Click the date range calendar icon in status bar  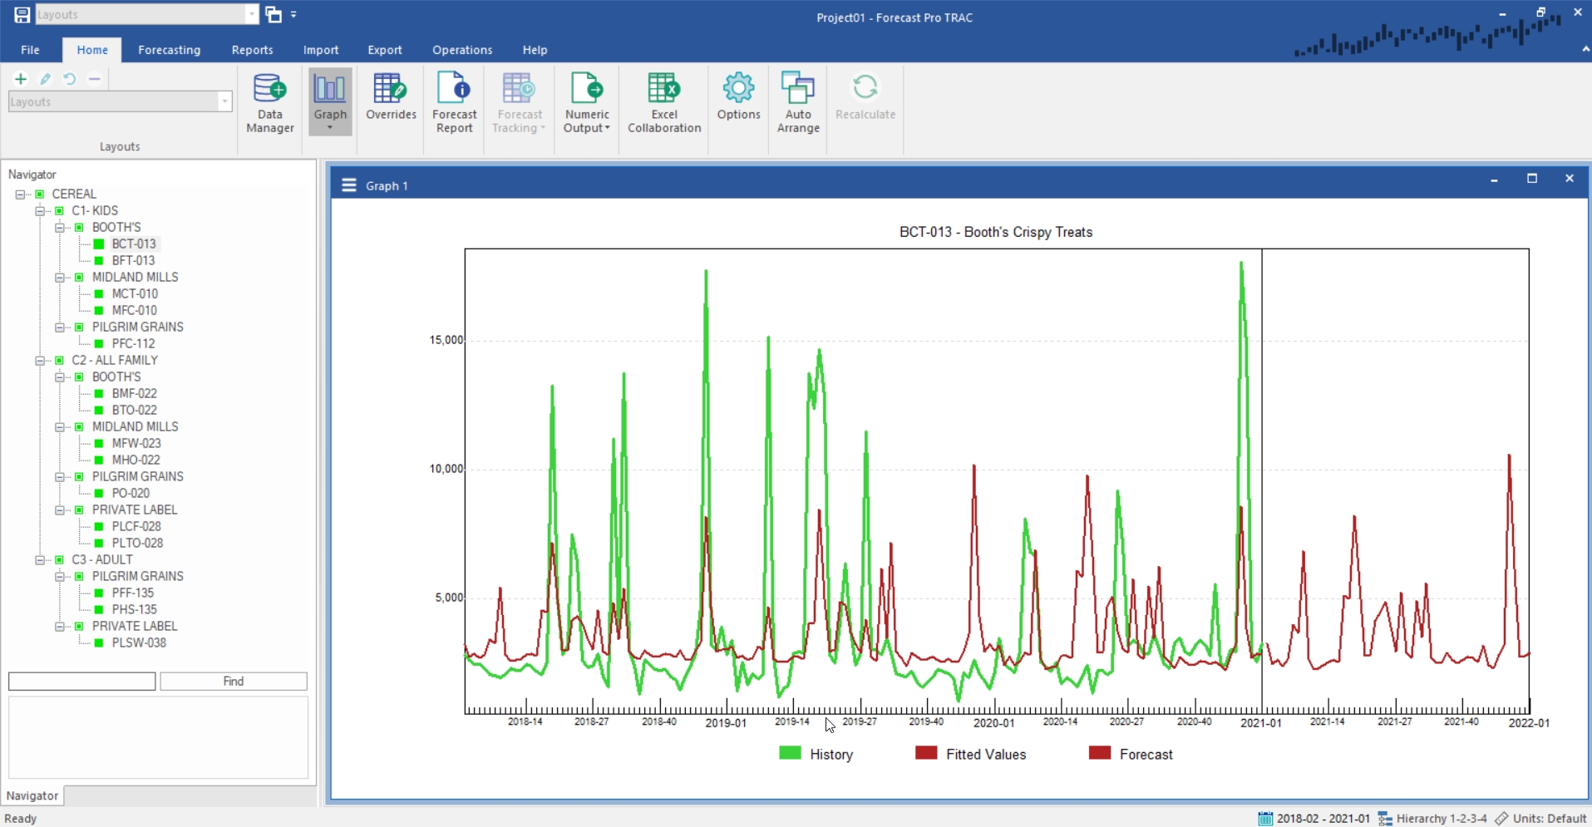pos(1265,819)
